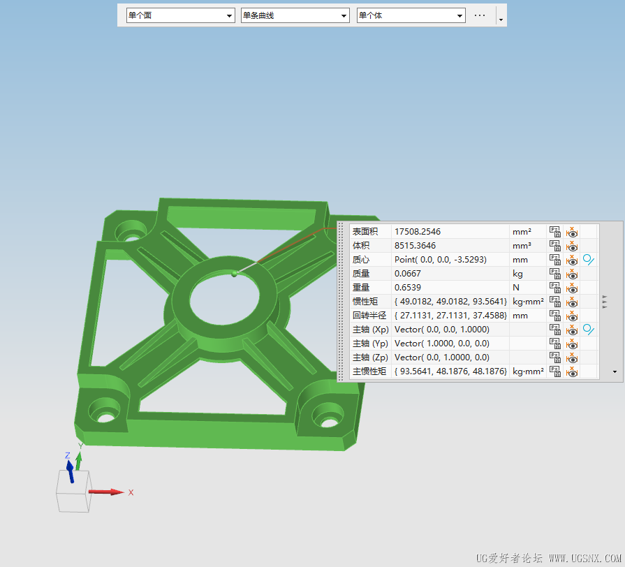Click the save-expression icon in the 主轴 (Yp) row
The image size is (625, 567).
555,343
